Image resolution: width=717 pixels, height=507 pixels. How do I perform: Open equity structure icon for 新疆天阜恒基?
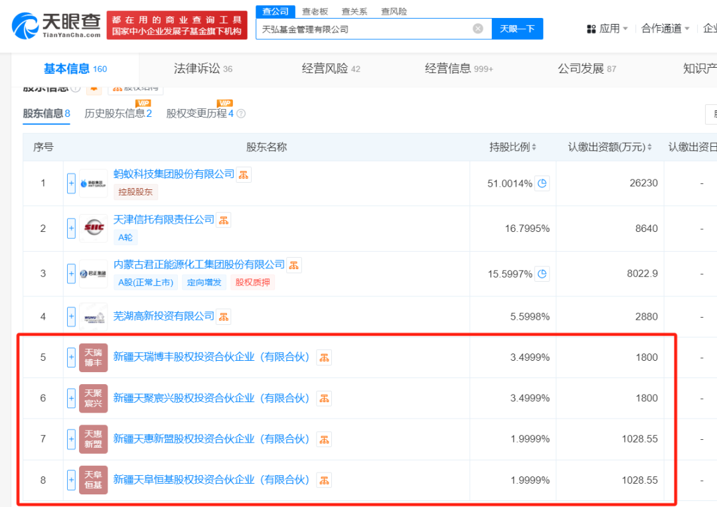click(x=324, y=480)
